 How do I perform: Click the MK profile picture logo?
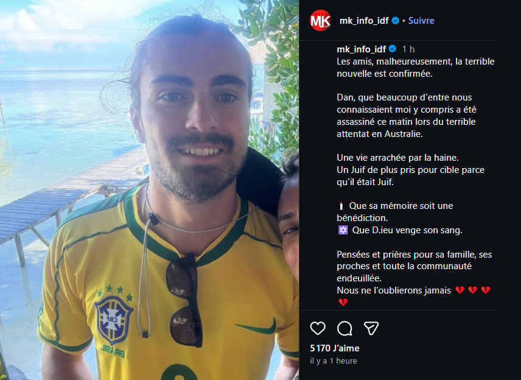click(x=321, y=20)
